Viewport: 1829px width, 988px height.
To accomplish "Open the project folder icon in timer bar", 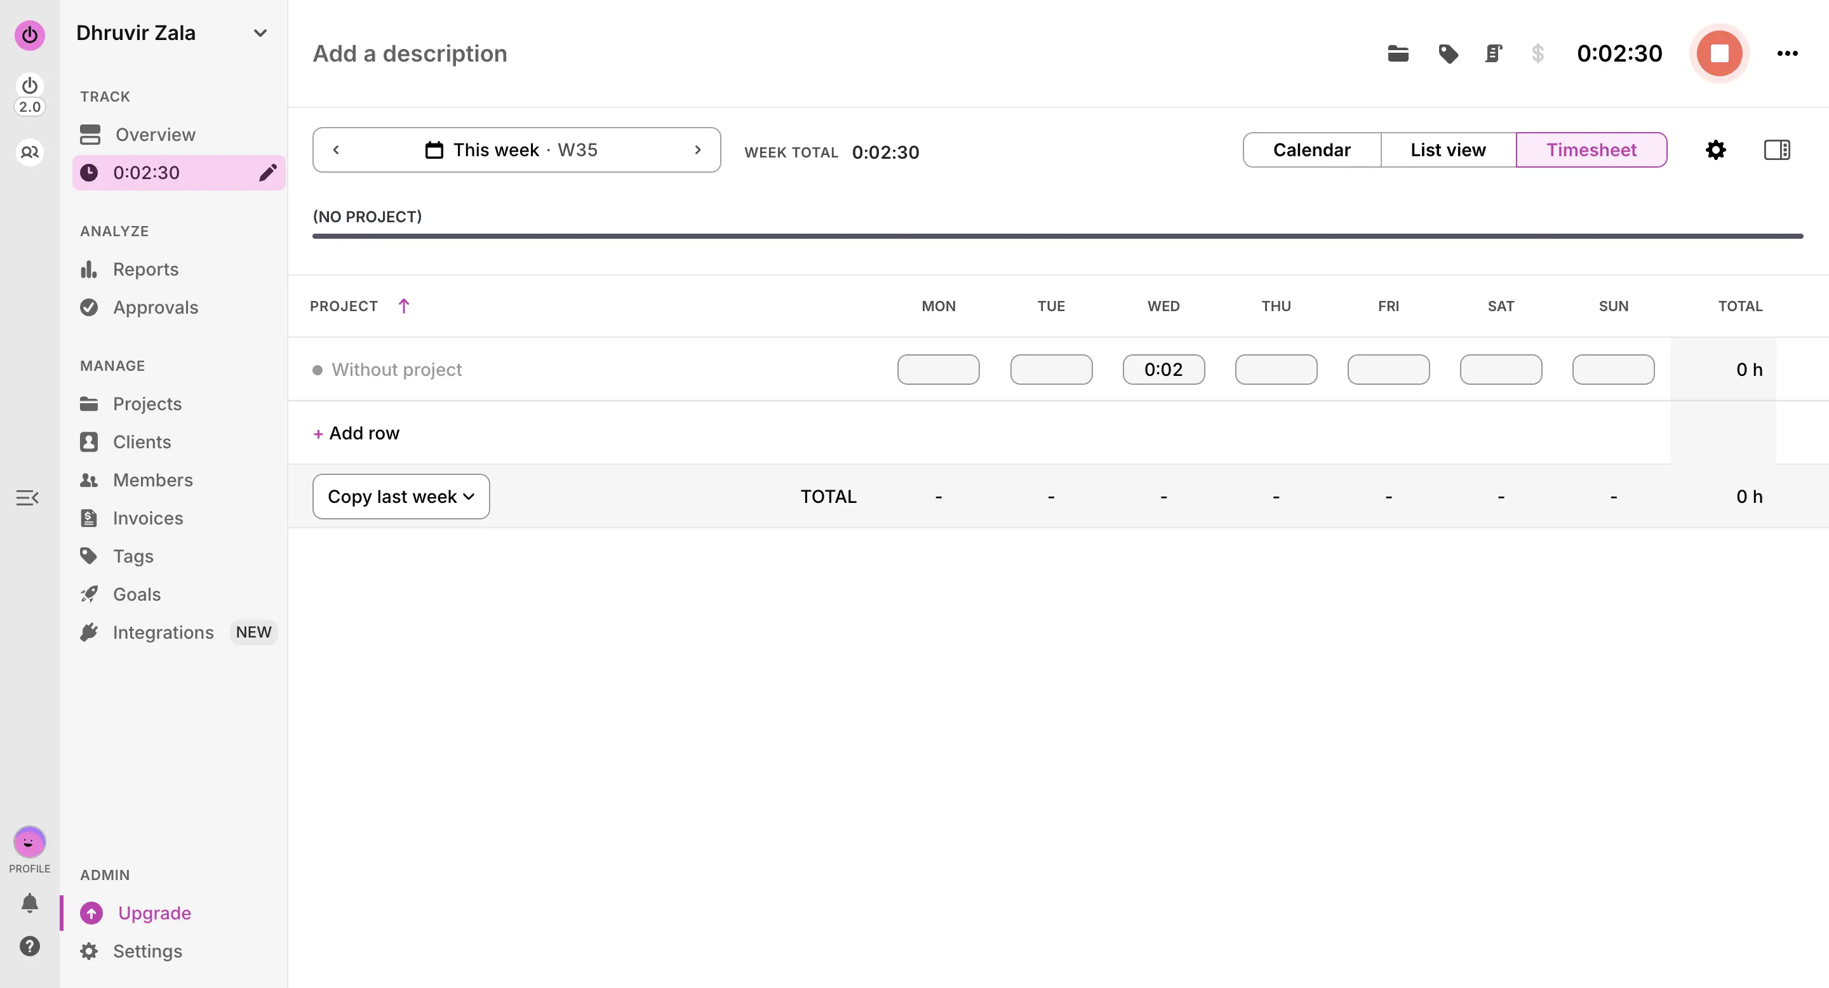I will click(x=1397, y=53).
